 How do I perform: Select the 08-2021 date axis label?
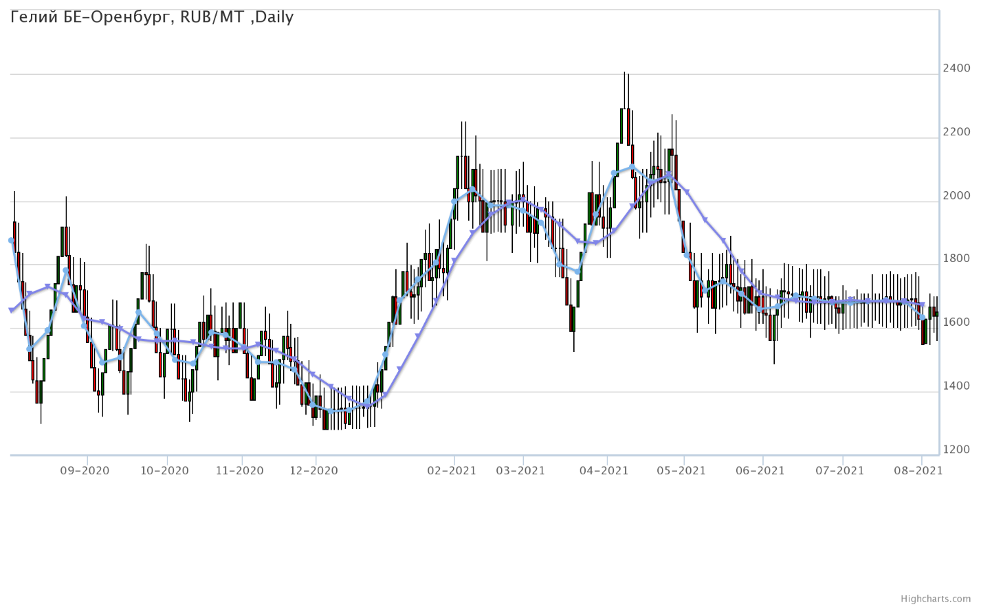click(918, 471)
